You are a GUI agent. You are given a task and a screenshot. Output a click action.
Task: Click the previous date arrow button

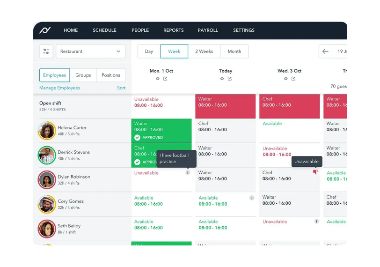(325, 52)
